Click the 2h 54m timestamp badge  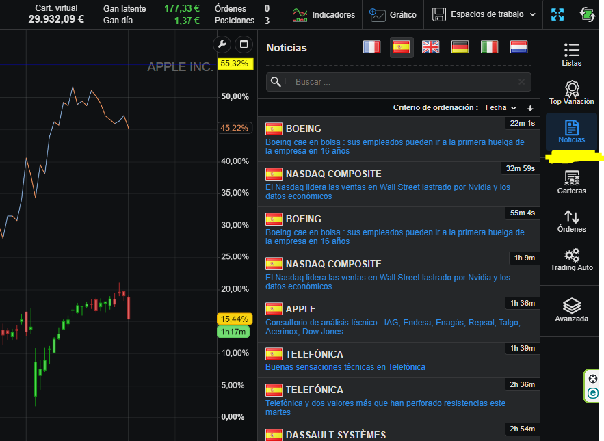click(523, 429)
